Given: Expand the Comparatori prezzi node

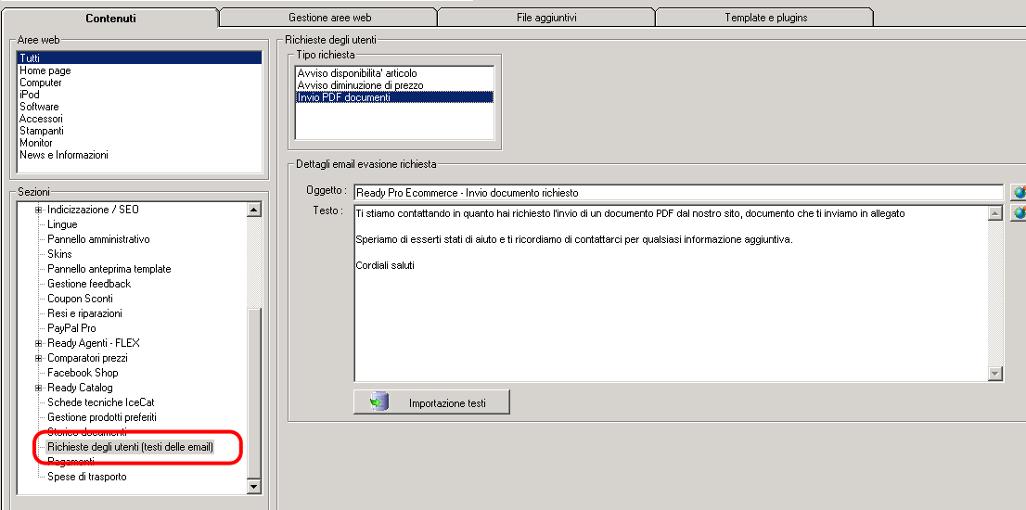Looking at the screenshot, I should point(39,358).
